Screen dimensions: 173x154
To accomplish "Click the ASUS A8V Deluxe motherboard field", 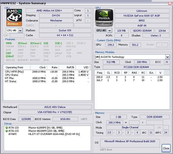I will 55,107.
